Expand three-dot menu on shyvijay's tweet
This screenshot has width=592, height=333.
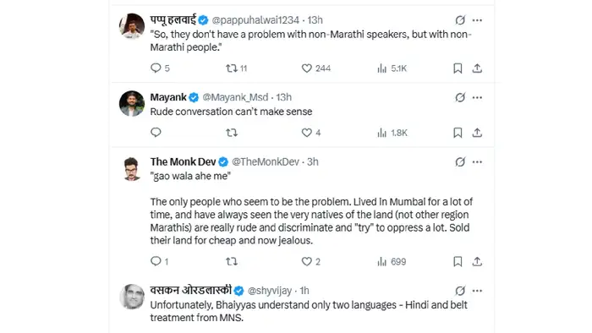[x=477, y=291]
